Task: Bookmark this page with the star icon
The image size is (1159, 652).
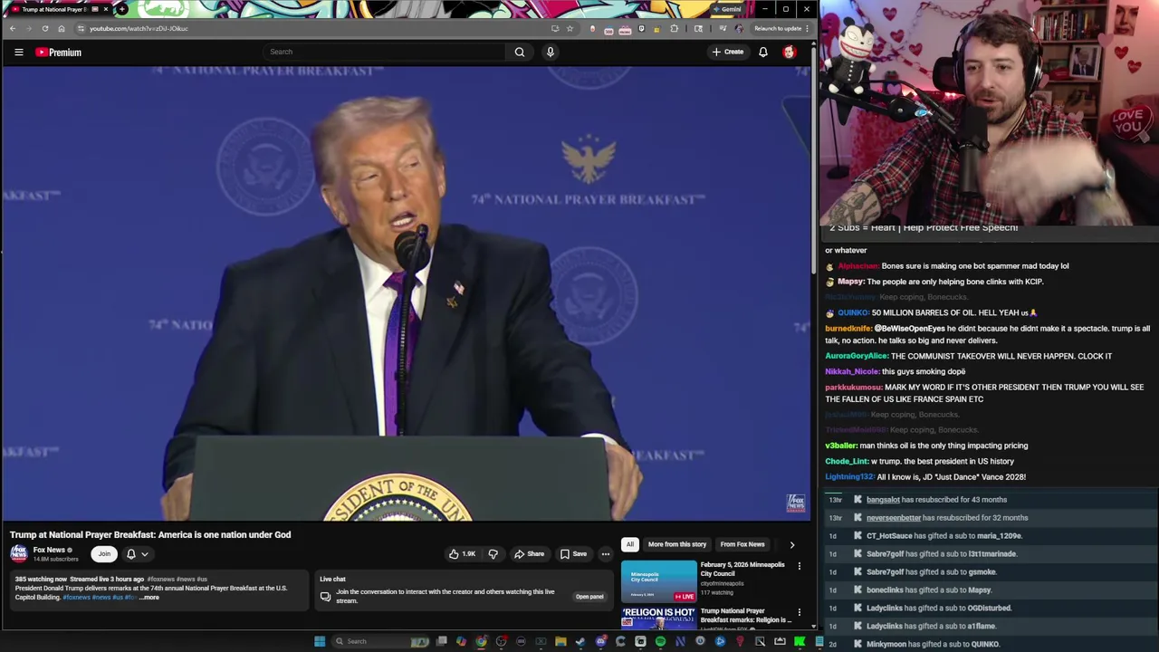Action: [x=570, y=28]
